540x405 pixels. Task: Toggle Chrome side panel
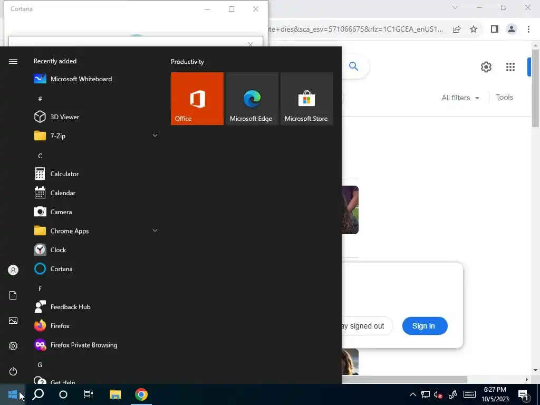pyautogui.click(x=495, y=30)
